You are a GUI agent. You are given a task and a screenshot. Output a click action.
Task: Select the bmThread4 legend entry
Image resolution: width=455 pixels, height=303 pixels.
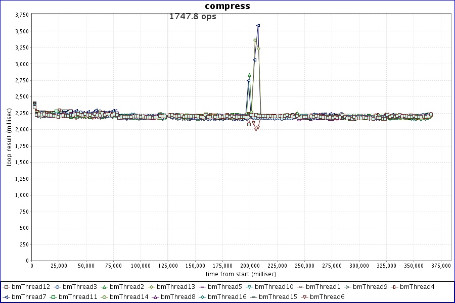[x=417, y=287]
